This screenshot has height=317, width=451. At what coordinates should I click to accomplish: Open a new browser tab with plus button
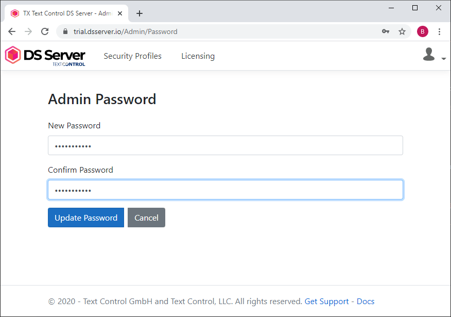click(x=139, y=13)
